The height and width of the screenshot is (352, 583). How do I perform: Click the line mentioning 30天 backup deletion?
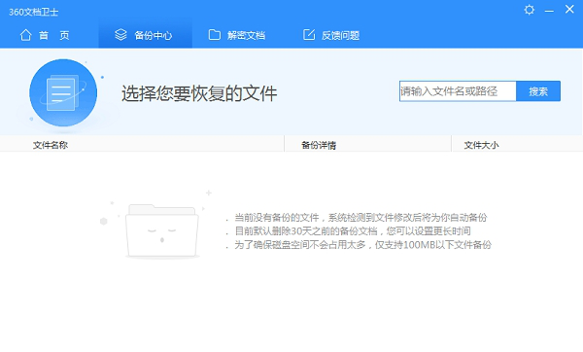point(353,231)
